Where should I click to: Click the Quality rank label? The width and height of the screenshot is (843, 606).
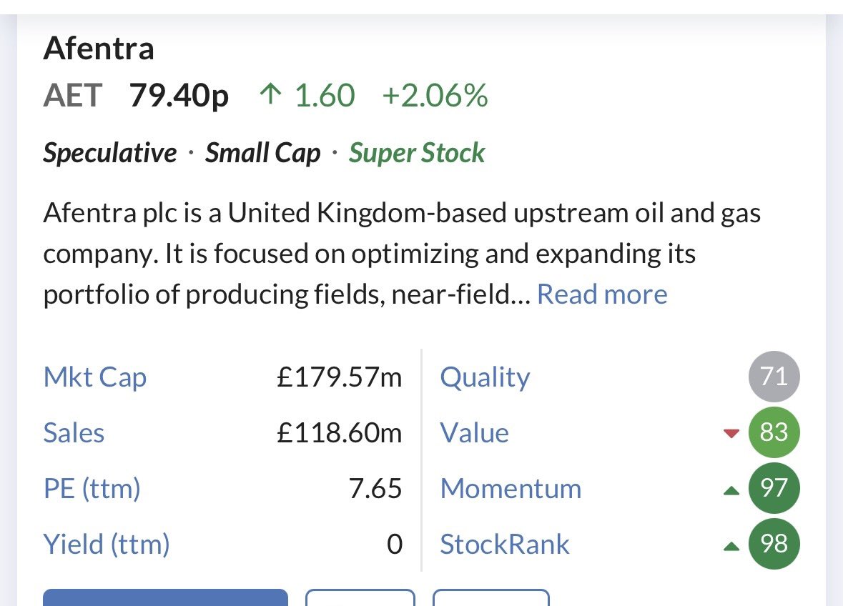[485, 377]
